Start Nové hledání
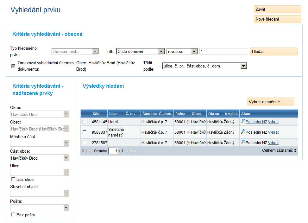The height and width of the screenshot is (223, 308). [x=277, y=19]
